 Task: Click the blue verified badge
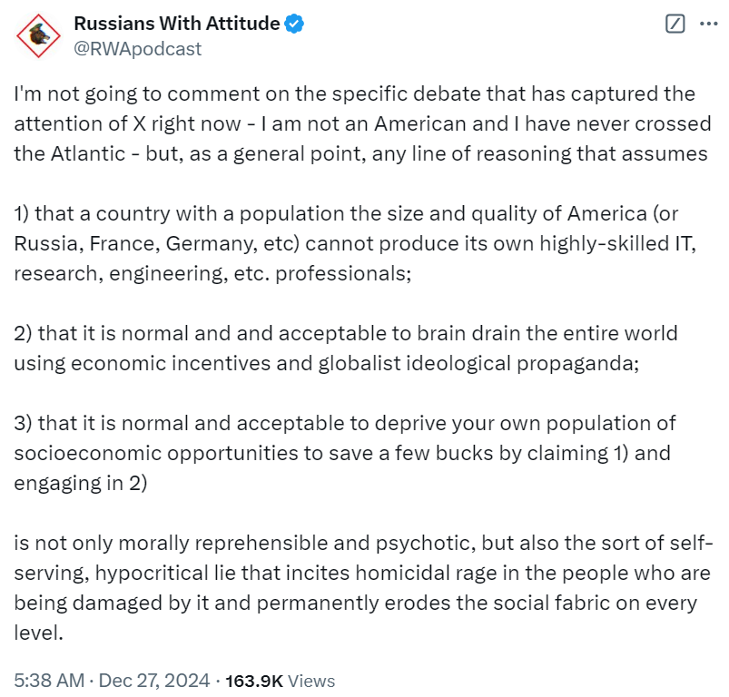(295, 25)
